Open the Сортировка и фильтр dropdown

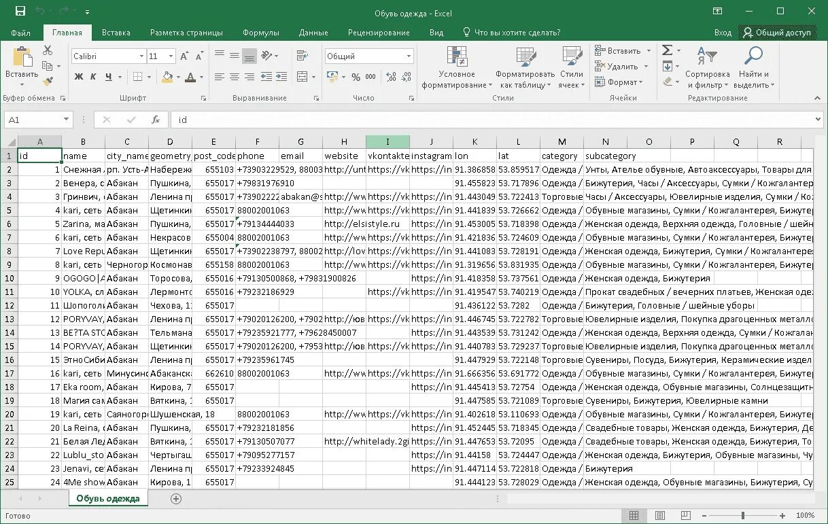coord(707,68)
